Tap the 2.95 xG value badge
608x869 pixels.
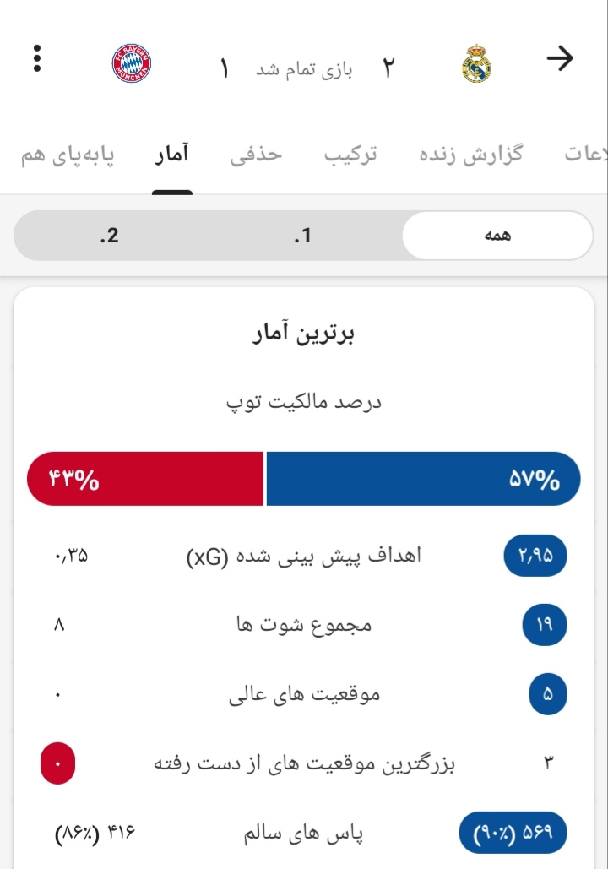535,556
